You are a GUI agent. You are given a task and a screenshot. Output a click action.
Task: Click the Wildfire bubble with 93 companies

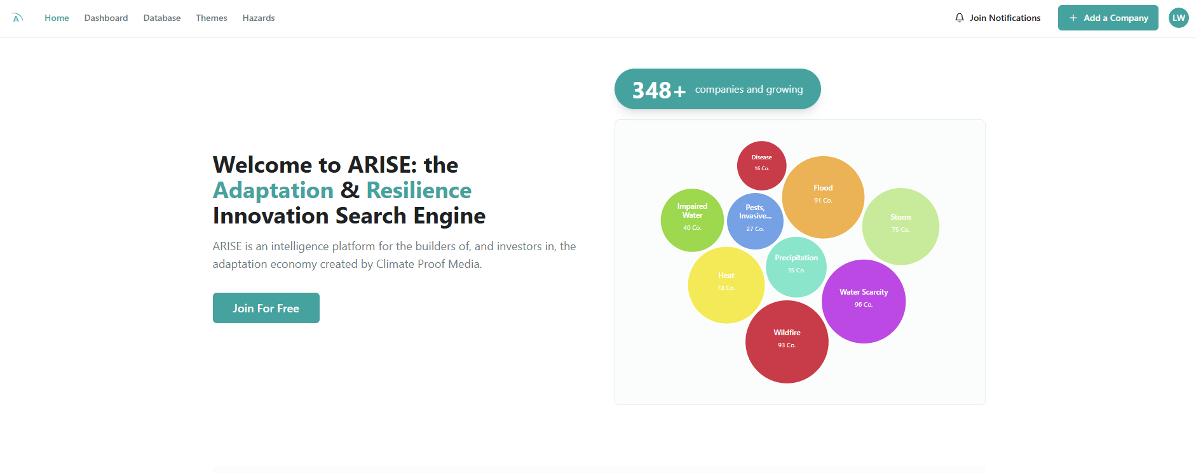tap(787, 342)
